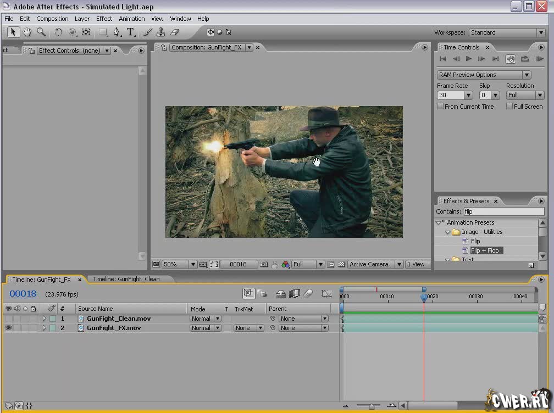554x413 pixels.
Task: Enable the Full Screen checkbox
Action: (509, 107)
